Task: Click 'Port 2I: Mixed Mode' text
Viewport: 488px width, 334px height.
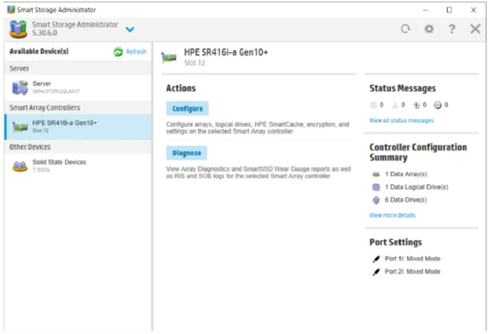Action: point(412,272)
